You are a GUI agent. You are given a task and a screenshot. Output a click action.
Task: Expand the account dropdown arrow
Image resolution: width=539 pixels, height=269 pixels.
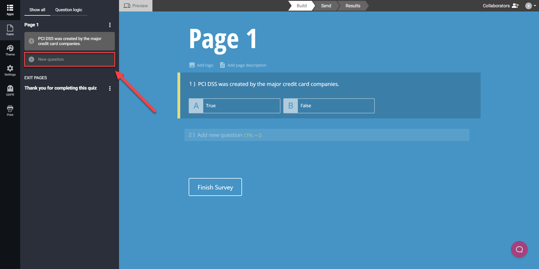point(535,6)
